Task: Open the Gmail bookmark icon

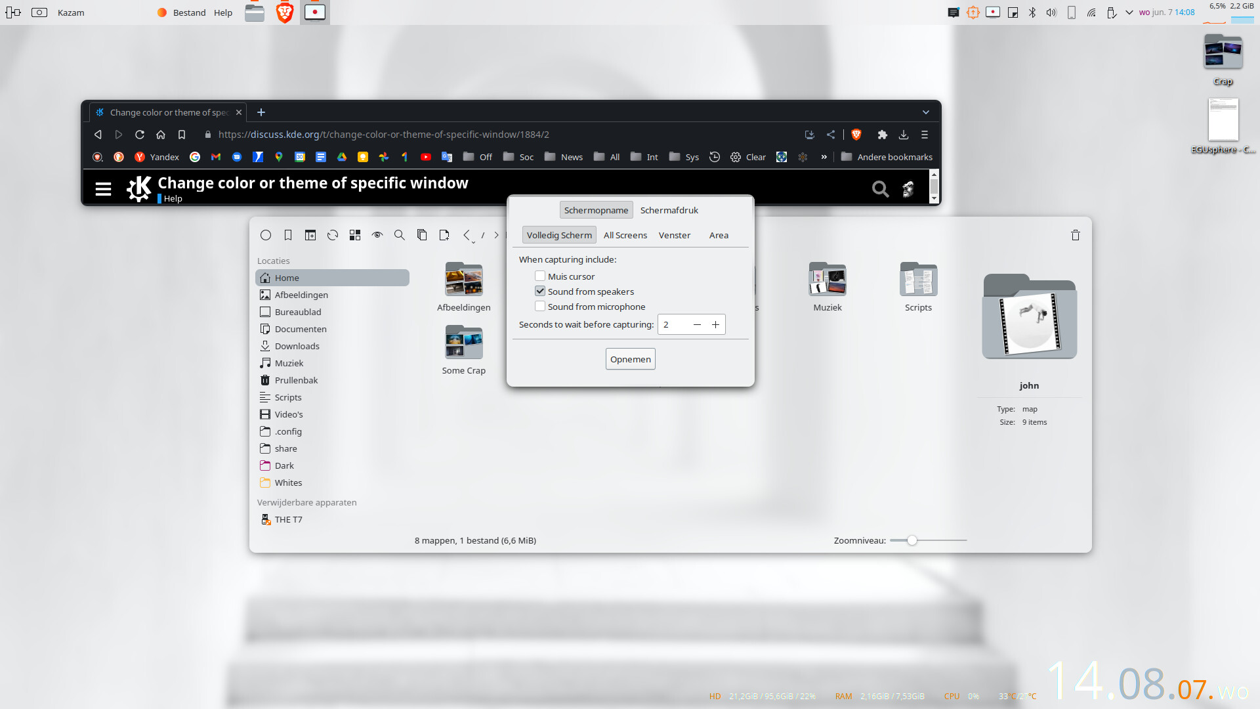Action: 216,157
